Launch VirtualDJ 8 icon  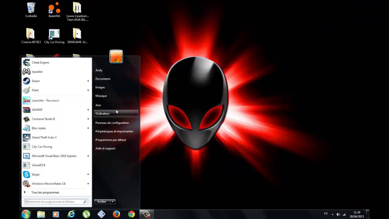(26, 165)
